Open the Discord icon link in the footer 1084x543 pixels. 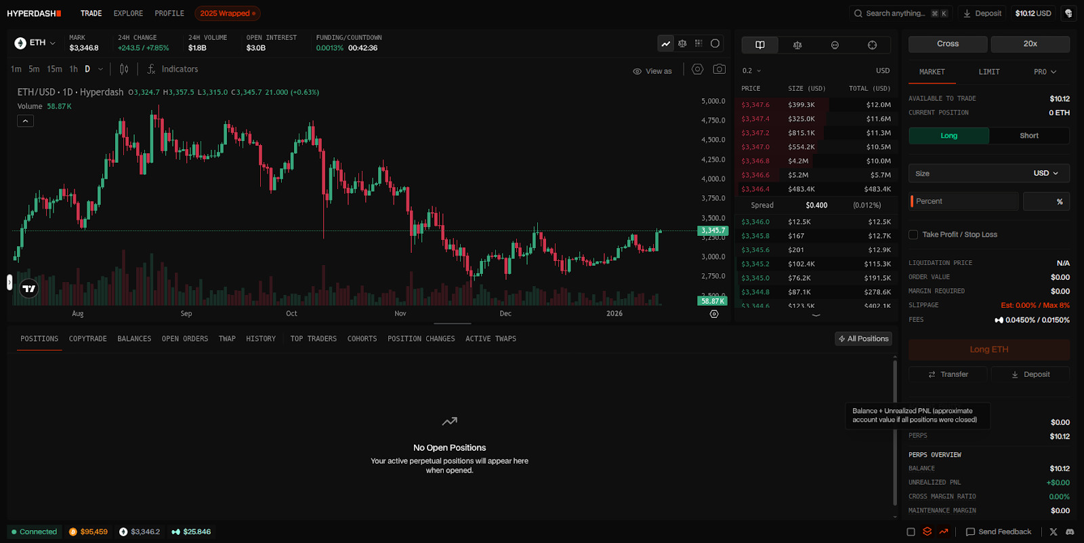(x=1070, y=532)
